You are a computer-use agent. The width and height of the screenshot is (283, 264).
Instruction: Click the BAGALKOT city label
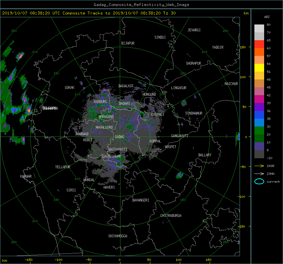126,86
